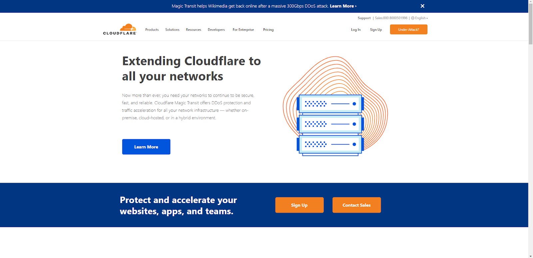
Task: Click the scrollbar down arrow
Action: click(x=531, y=256)
